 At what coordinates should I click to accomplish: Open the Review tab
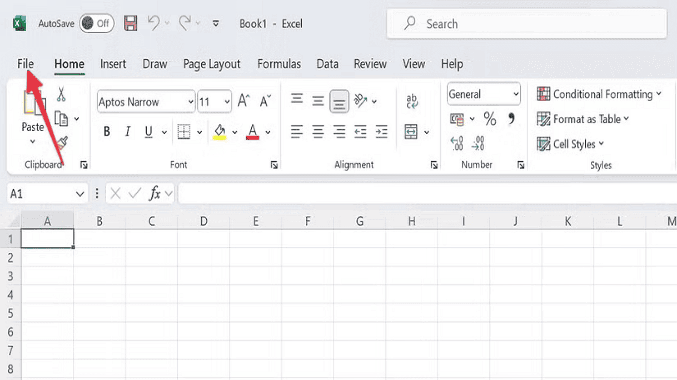pos(370,64)
